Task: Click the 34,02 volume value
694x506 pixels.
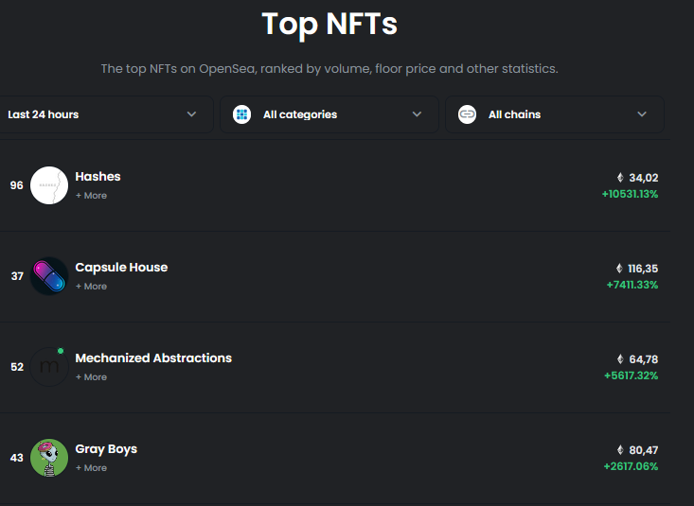Action: [644, 178]
